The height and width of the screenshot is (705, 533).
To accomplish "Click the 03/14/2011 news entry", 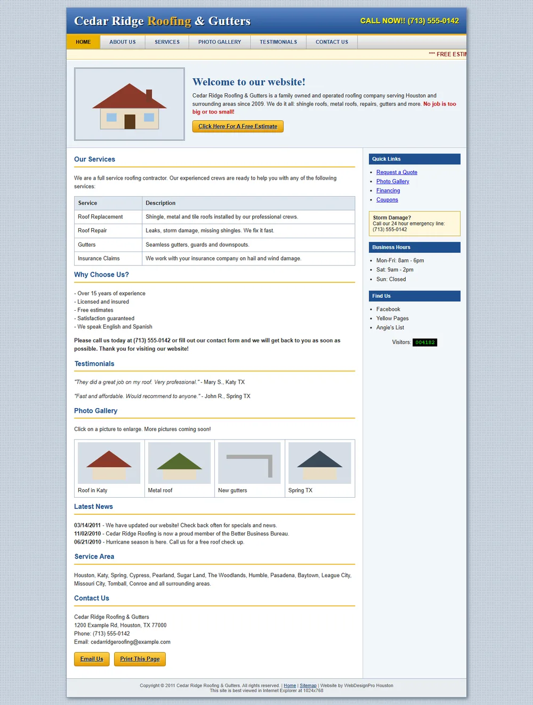I will click(x=175, y=525).
